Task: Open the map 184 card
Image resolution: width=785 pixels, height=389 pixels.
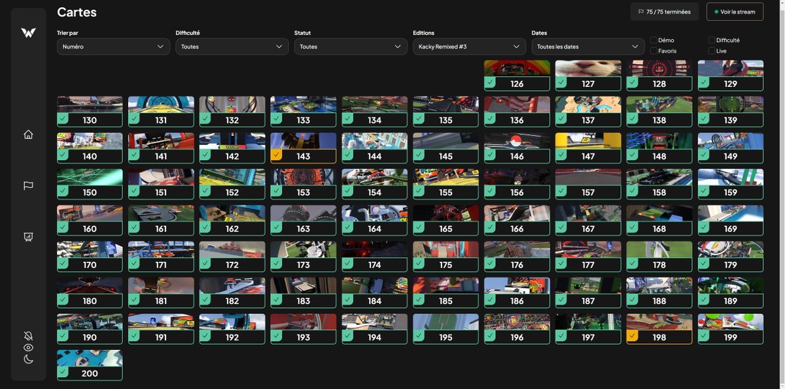Action: coord(375,293)
